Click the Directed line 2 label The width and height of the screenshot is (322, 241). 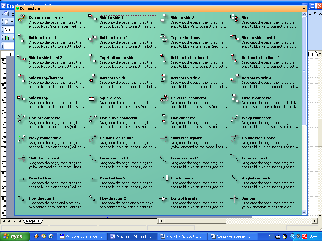tap(112, 178)
